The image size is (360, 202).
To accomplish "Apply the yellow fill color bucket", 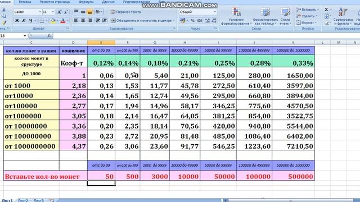I will click(x=53, y=21).
